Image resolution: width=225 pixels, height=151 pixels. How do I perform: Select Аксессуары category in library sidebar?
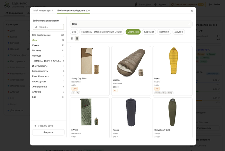(x=48, y=81)
